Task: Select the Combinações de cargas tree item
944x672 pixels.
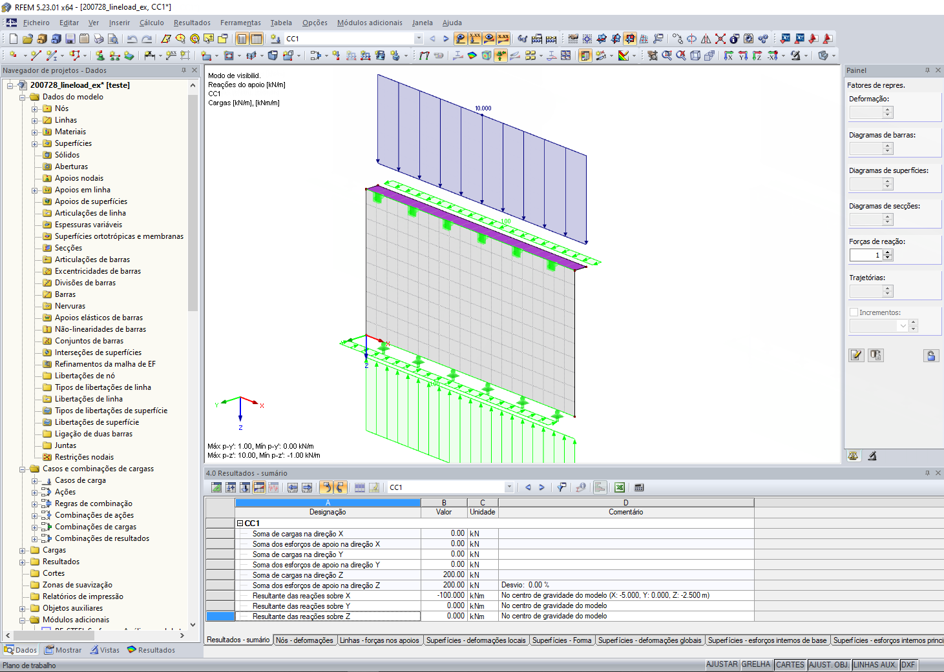Action: pos(96,527)
